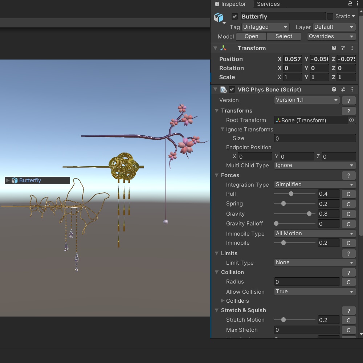363x363 pixels.
Task: Click the Transform component axes icon
Action: [223, 48]
